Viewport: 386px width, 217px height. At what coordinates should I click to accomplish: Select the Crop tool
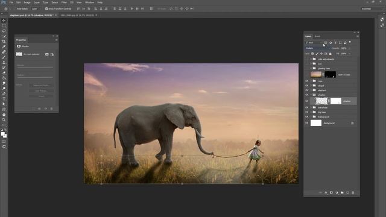coord(4,42)
